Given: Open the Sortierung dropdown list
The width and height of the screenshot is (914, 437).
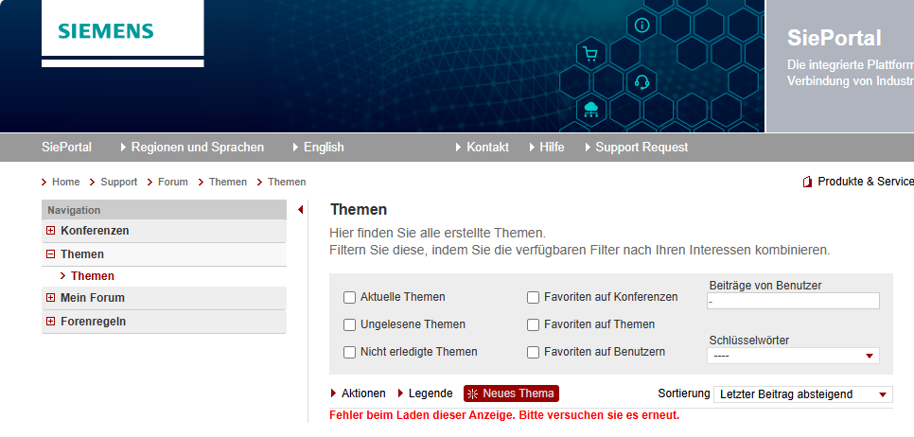Looking at the screenshot, I should (x=802, y=394).
